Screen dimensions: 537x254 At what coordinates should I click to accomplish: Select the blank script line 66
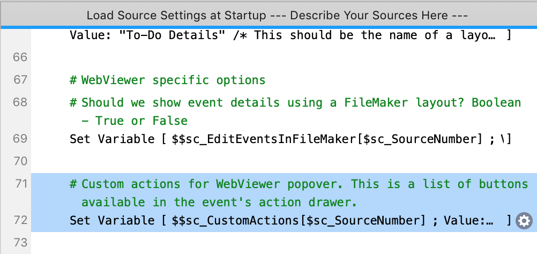pyautogui.click(x=284, y=57)
